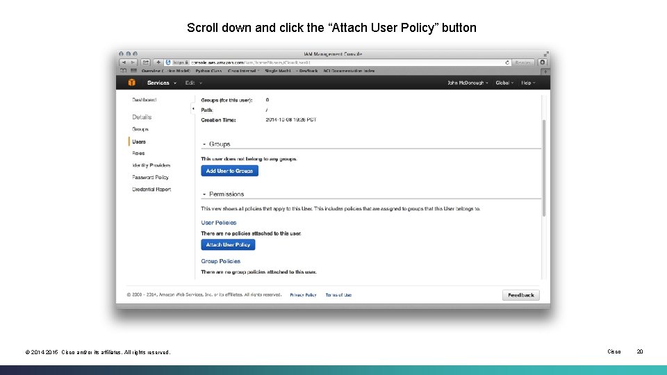Open the Privacy Policy link
This screenshot has width=667, height=375.
click(x=303, y=295)
